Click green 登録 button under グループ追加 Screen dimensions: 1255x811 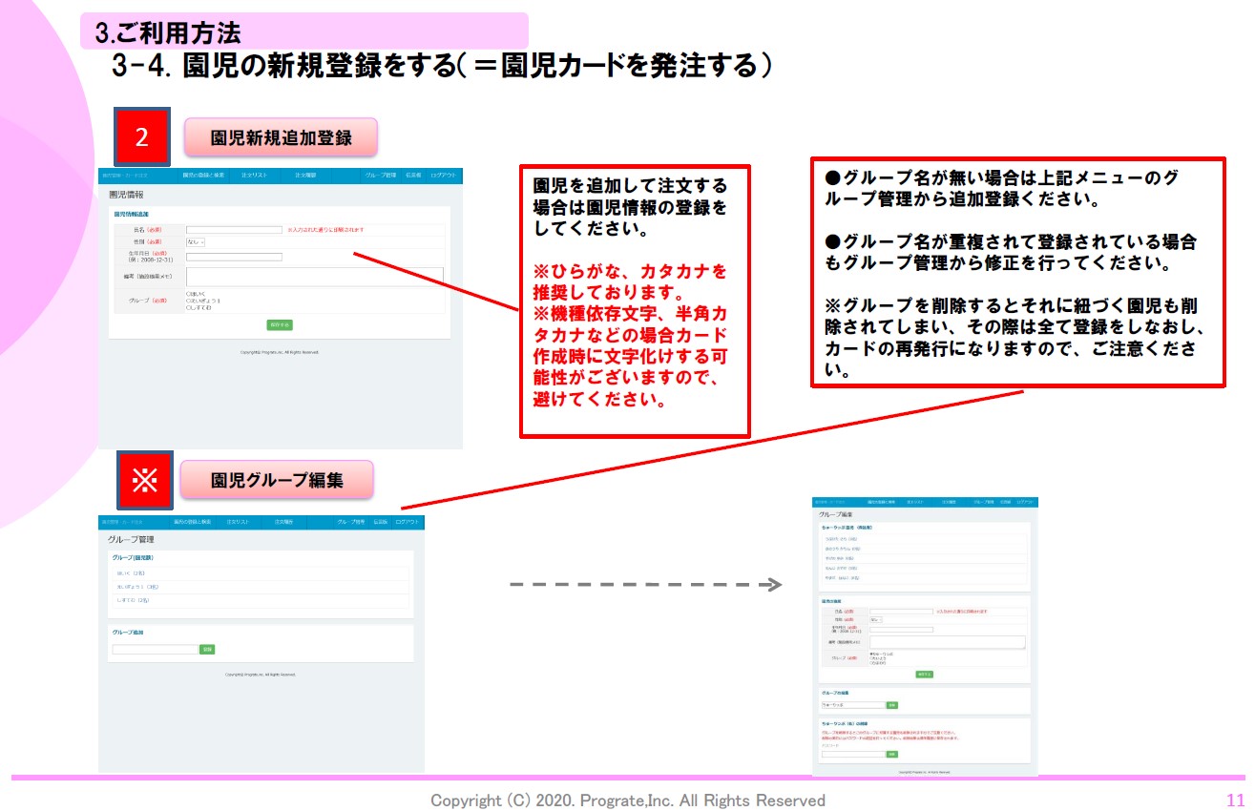[207, 650]
